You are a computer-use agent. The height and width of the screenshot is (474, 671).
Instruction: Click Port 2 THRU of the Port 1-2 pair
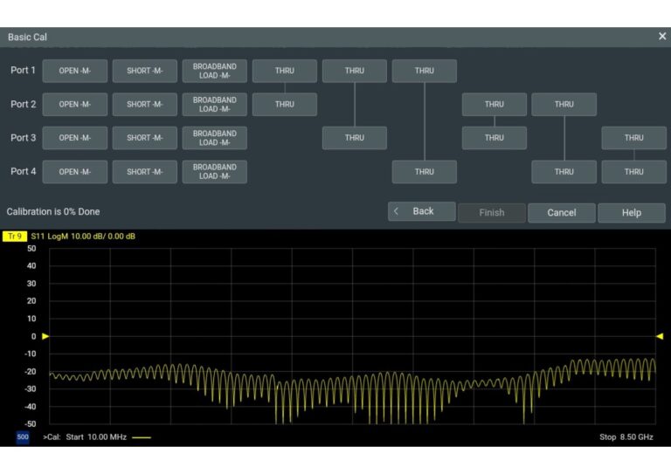(x=285, y=104)
